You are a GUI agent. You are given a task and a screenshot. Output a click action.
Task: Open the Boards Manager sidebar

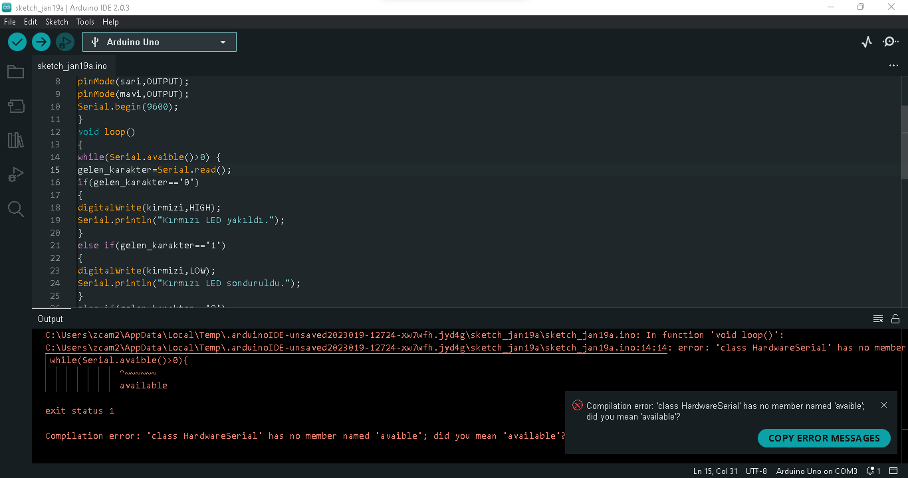(15, 106)
